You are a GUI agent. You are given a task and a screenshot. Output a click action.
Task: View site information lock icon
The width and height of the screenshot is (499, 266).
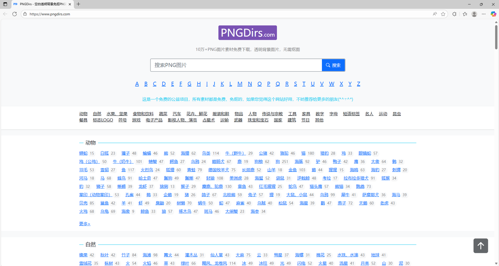click(25, 14)
